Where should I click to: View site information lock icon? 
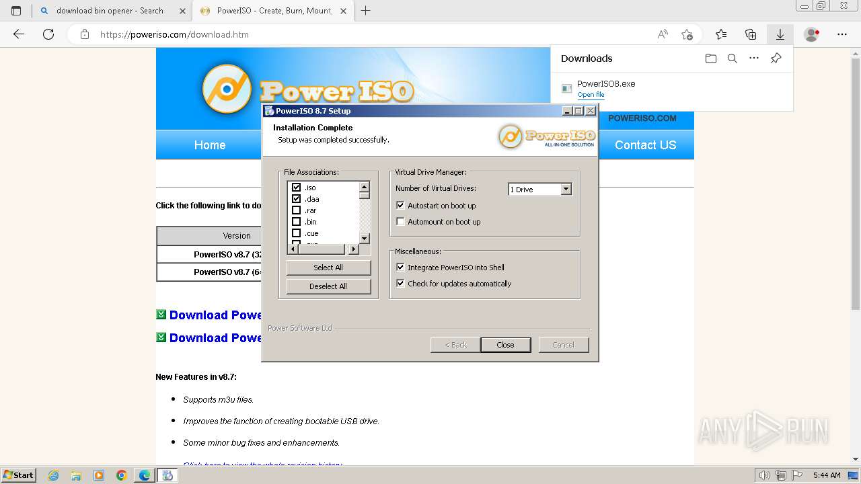point(85,34)
